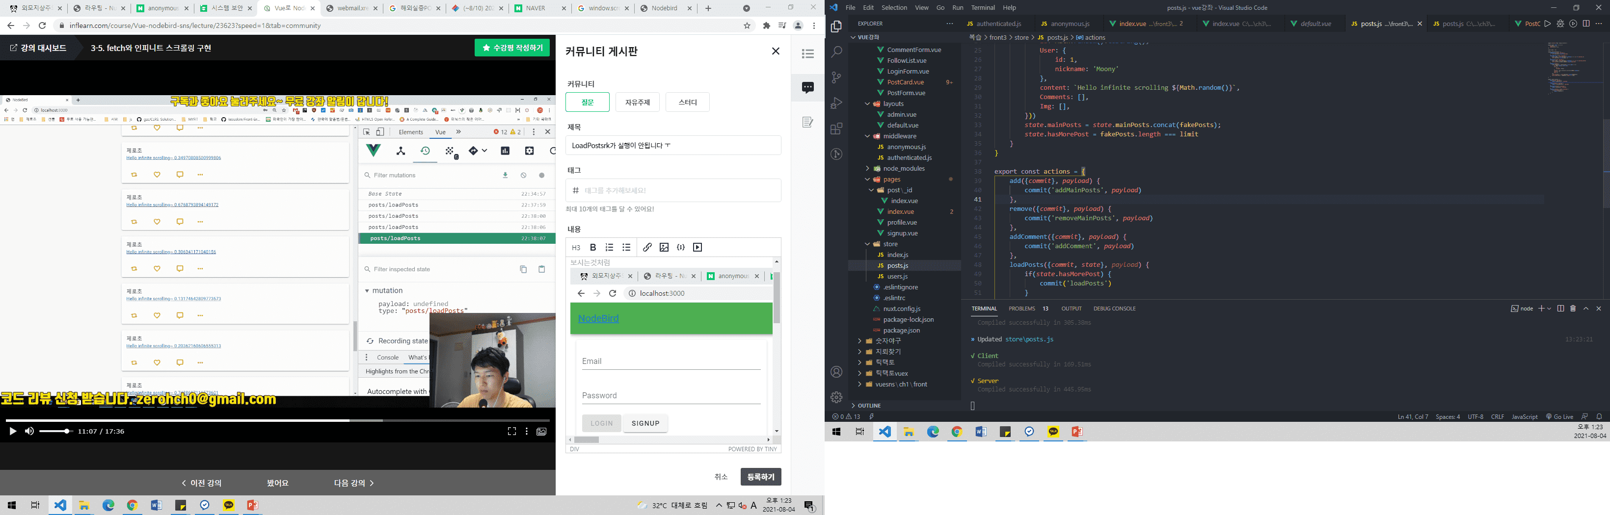This screenshot has width=1610, height=515.
Task: Open the terminal launch profile dropdown
Action: pos(1549,309)
